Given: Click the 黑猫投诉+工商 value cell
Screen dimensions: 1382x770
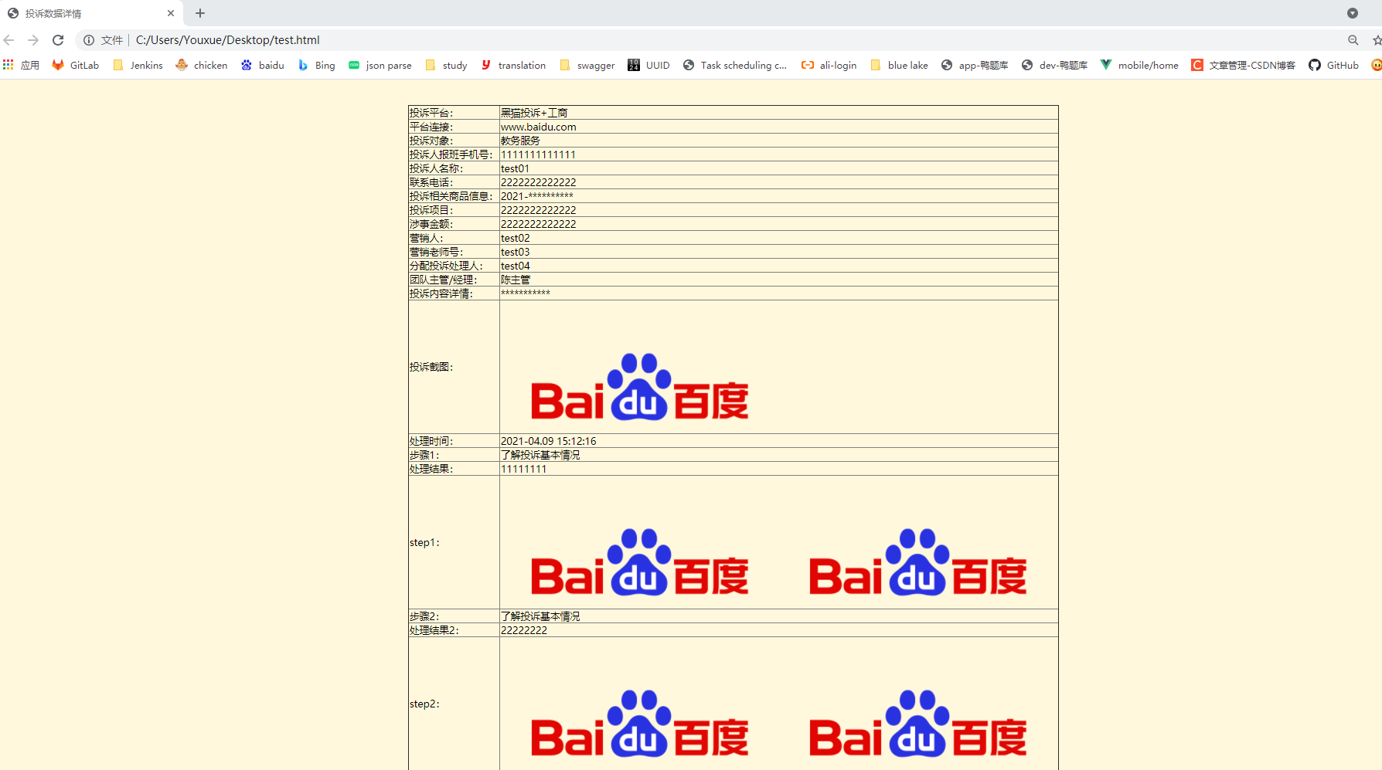Looking at the screenshot, I should (778, 113).
